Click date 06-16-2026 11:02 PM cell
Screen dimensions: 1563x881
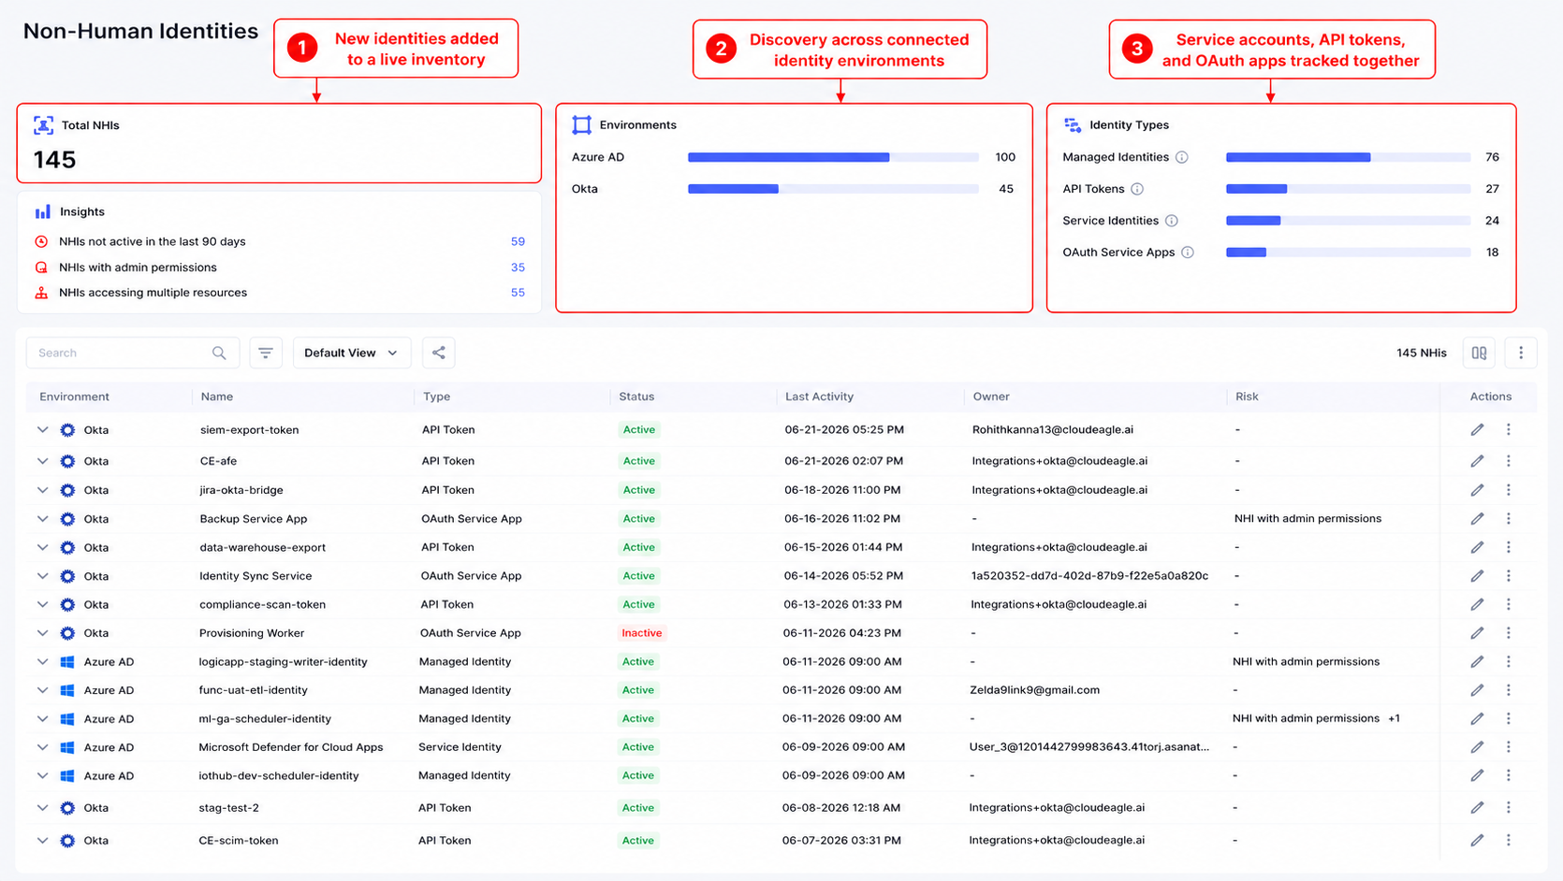(x=842, y=518)
